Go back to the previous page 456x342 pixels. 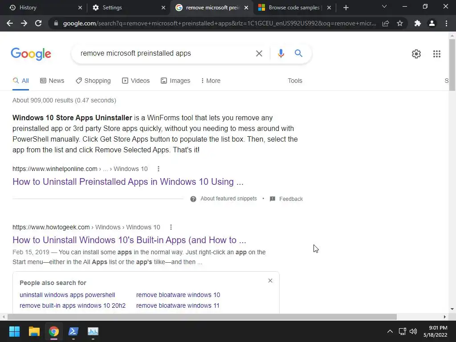tap(10, 23)
